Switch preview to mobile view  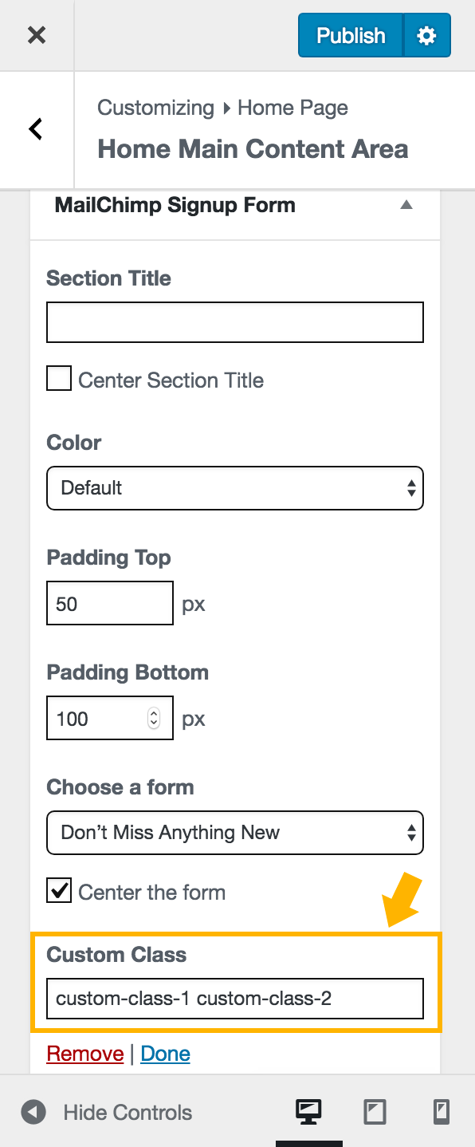[x=439, y=1112]
